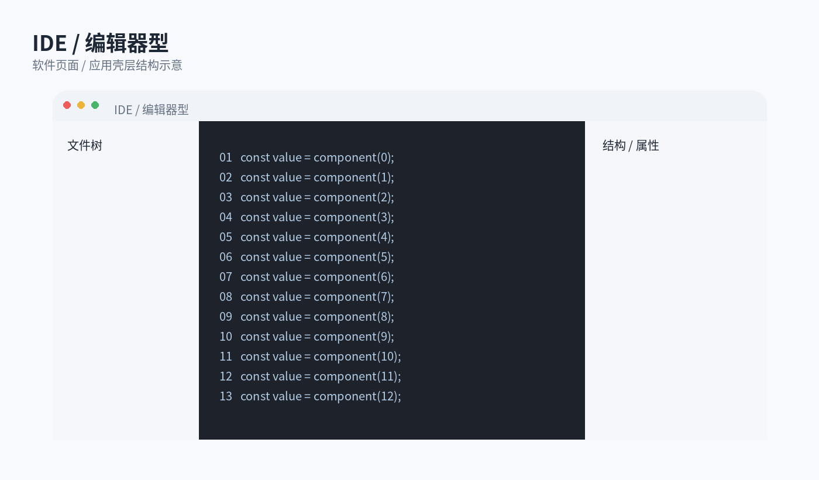This screenshot has height=480, width=819.
Task: Click the green maximize window dot
Action: (x=95, y=105)
